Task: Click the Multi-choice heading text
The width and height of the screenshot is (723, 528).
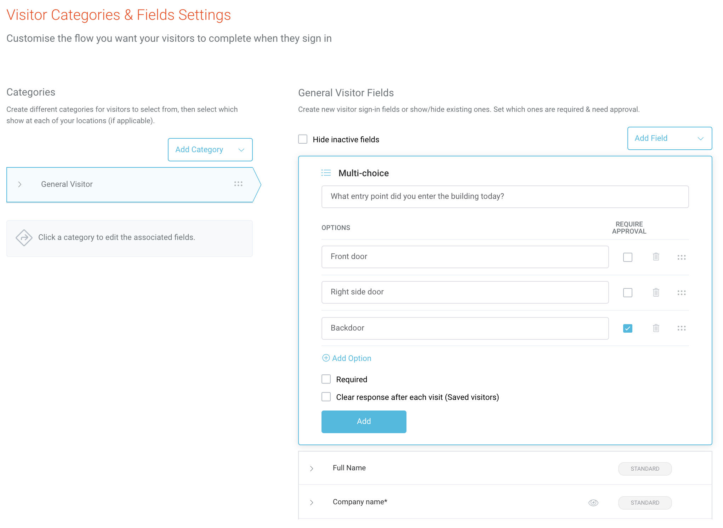Action: [x=364, y=173]
